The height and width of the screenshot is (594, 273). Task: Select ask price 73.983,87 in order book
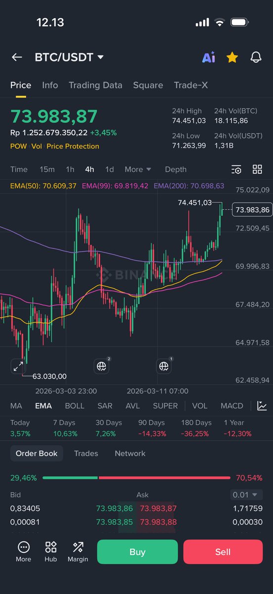(158, 508)
